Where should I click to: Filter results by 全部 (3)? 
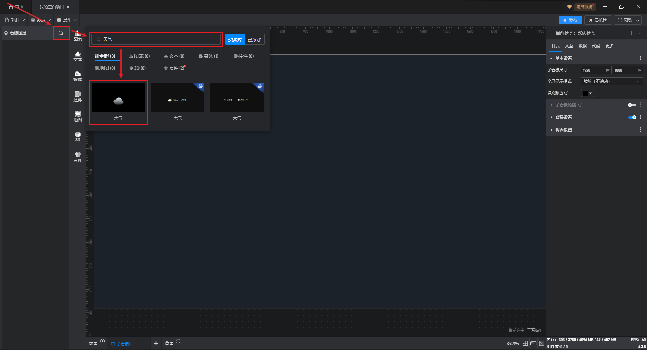[105, 56]
